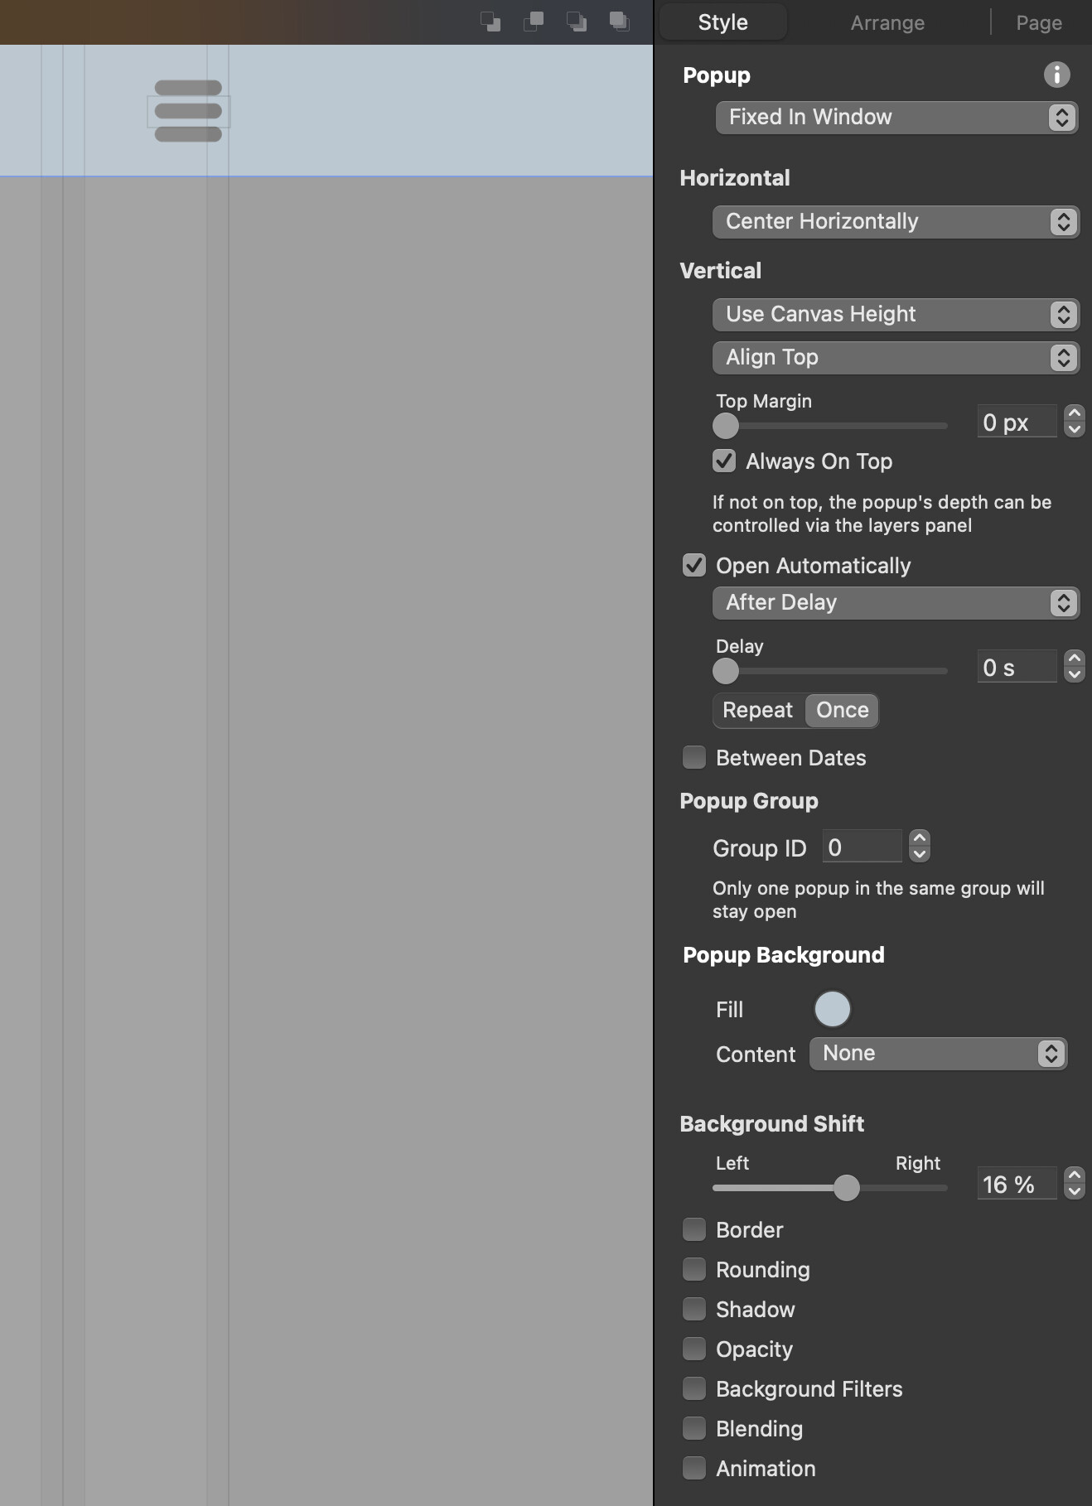Image resolution: width=1092 pixels, height=1506 pixels.
Task: Click the two-square bring forward icon
Action: [534, 22]
